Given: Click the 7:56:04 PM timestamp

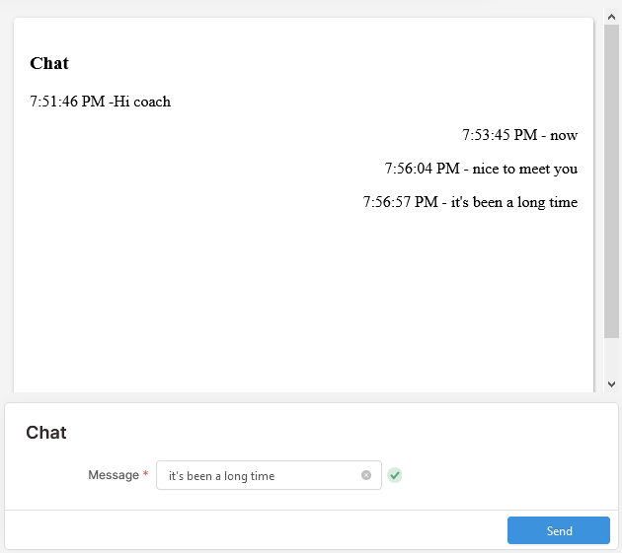Looking at the screenshot, I should coord(423,169).
